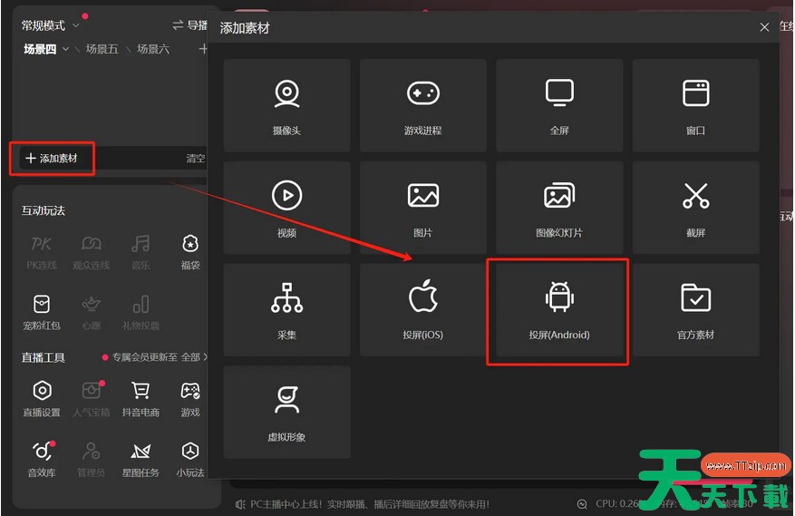Open the 音效库 sound effects library
795x516 pixels.
click(x=42, y=459)
